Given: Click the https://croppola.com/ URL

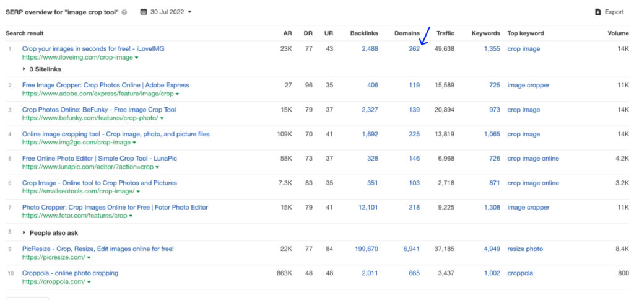Looking at the screenshot, I should pos(53,281).
